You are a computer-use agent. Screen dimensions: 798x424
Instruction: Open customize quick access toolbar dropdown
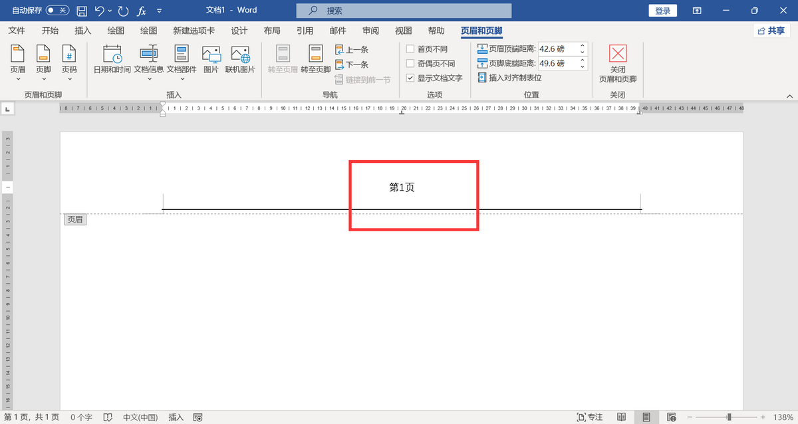[x=160, y=11]
